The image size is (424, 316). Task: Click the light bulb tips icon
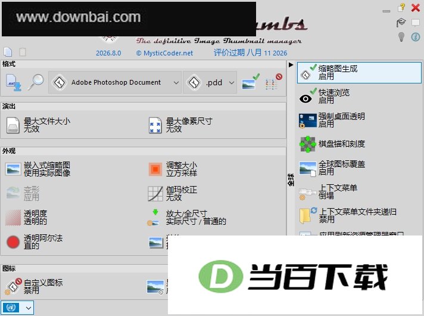pos(401,37)
